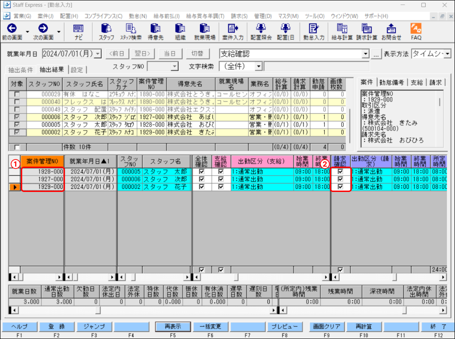Toggle 支給確認 checkbox for スタッフ 次郎

[221, 179]
